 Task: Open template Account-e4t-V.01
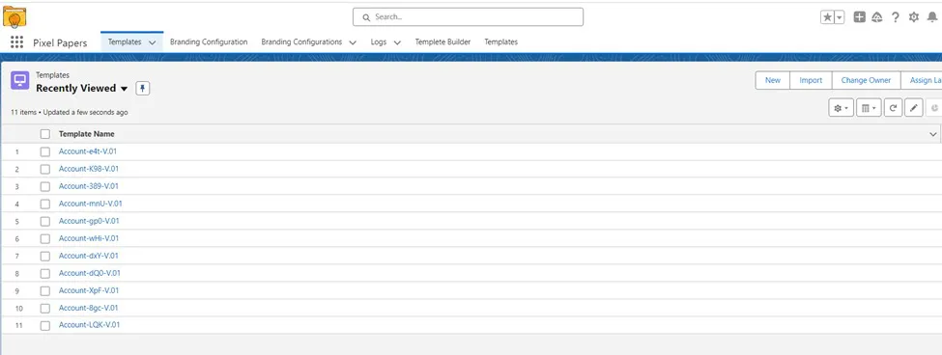88,151
